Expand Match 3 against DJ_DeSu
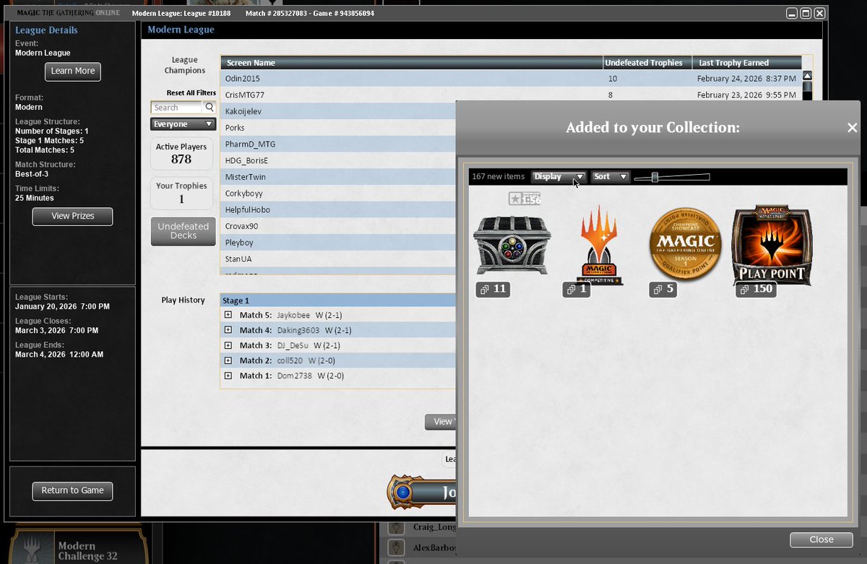The height and width of the screenshot is (564, 867). (228, 345)
